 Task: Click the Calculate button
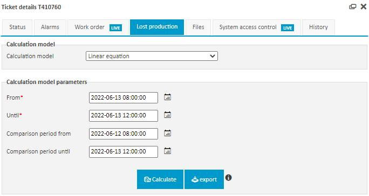coord(160,179)
